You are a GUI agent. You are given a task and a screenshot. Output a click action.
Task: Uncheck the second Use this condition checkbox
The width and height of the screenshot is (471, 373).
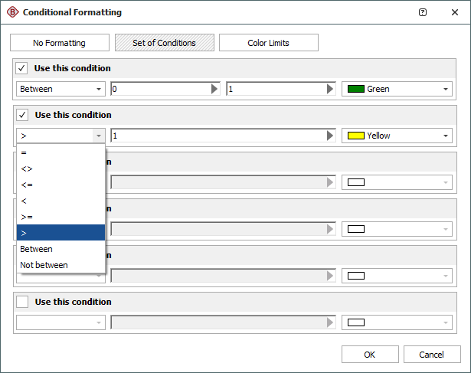tap(22, 115)
